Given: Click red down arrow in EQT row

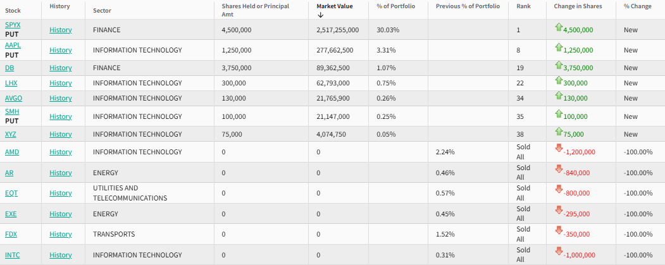Looking at the screenshot, I should [x=559, y=189].
